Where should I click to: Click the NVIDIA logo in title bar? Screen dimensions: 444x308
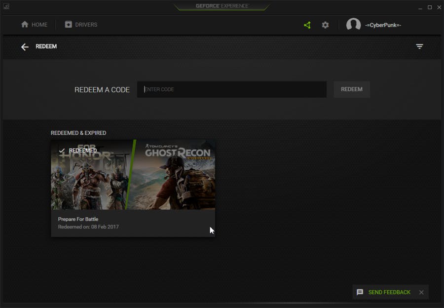[x=6, y=7]
